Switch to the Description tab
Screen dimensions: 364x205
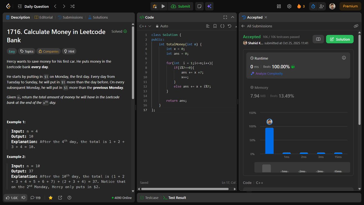coord(18,17)
